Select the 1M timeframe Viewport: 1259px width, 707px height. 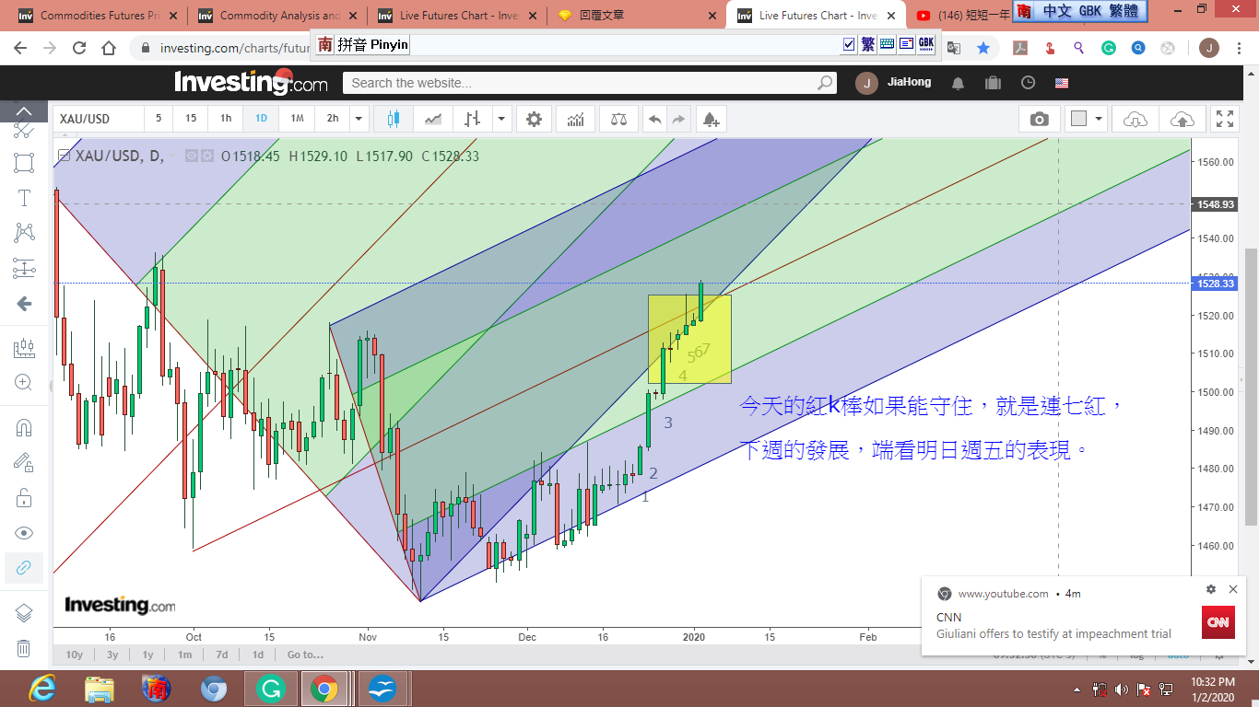click(x=297, y=119)
